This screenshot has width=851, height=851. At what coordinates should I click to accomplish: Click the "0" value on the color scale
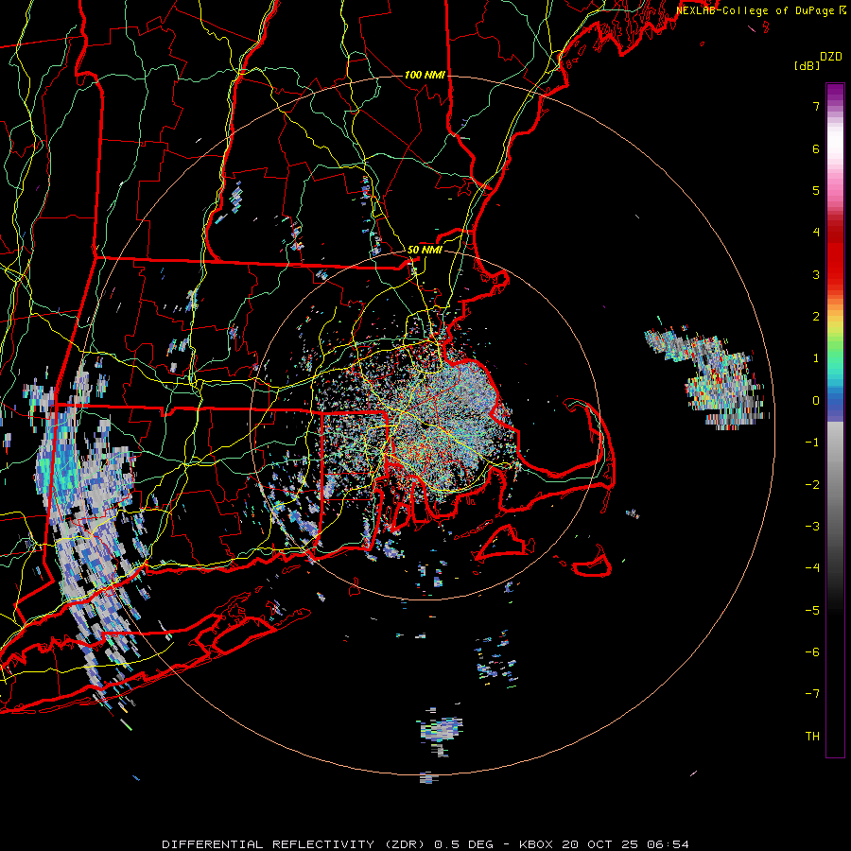[x=816, y=401]
